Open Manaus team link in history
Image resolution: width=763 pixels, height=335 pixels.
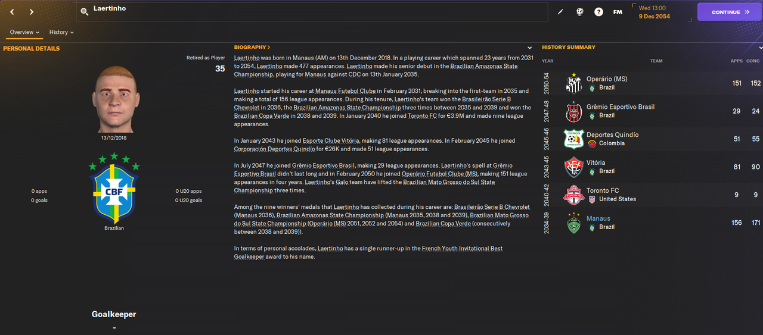coord(598,218)
